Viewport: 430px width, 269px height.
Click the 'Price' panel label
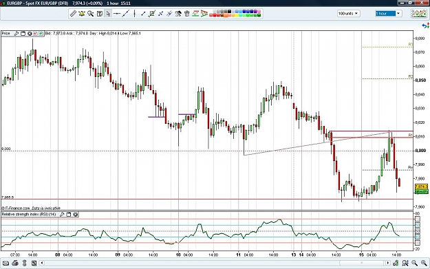(6, 34)
